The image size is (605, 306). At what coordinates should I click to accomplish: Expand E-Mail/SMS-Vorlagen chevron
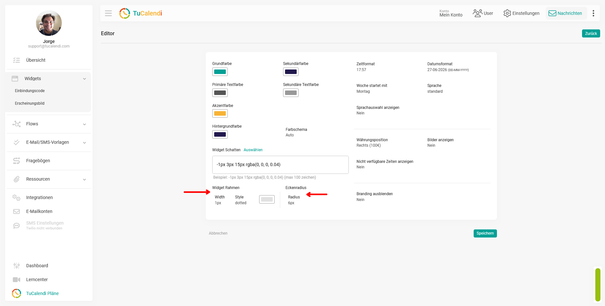point(84,142)
